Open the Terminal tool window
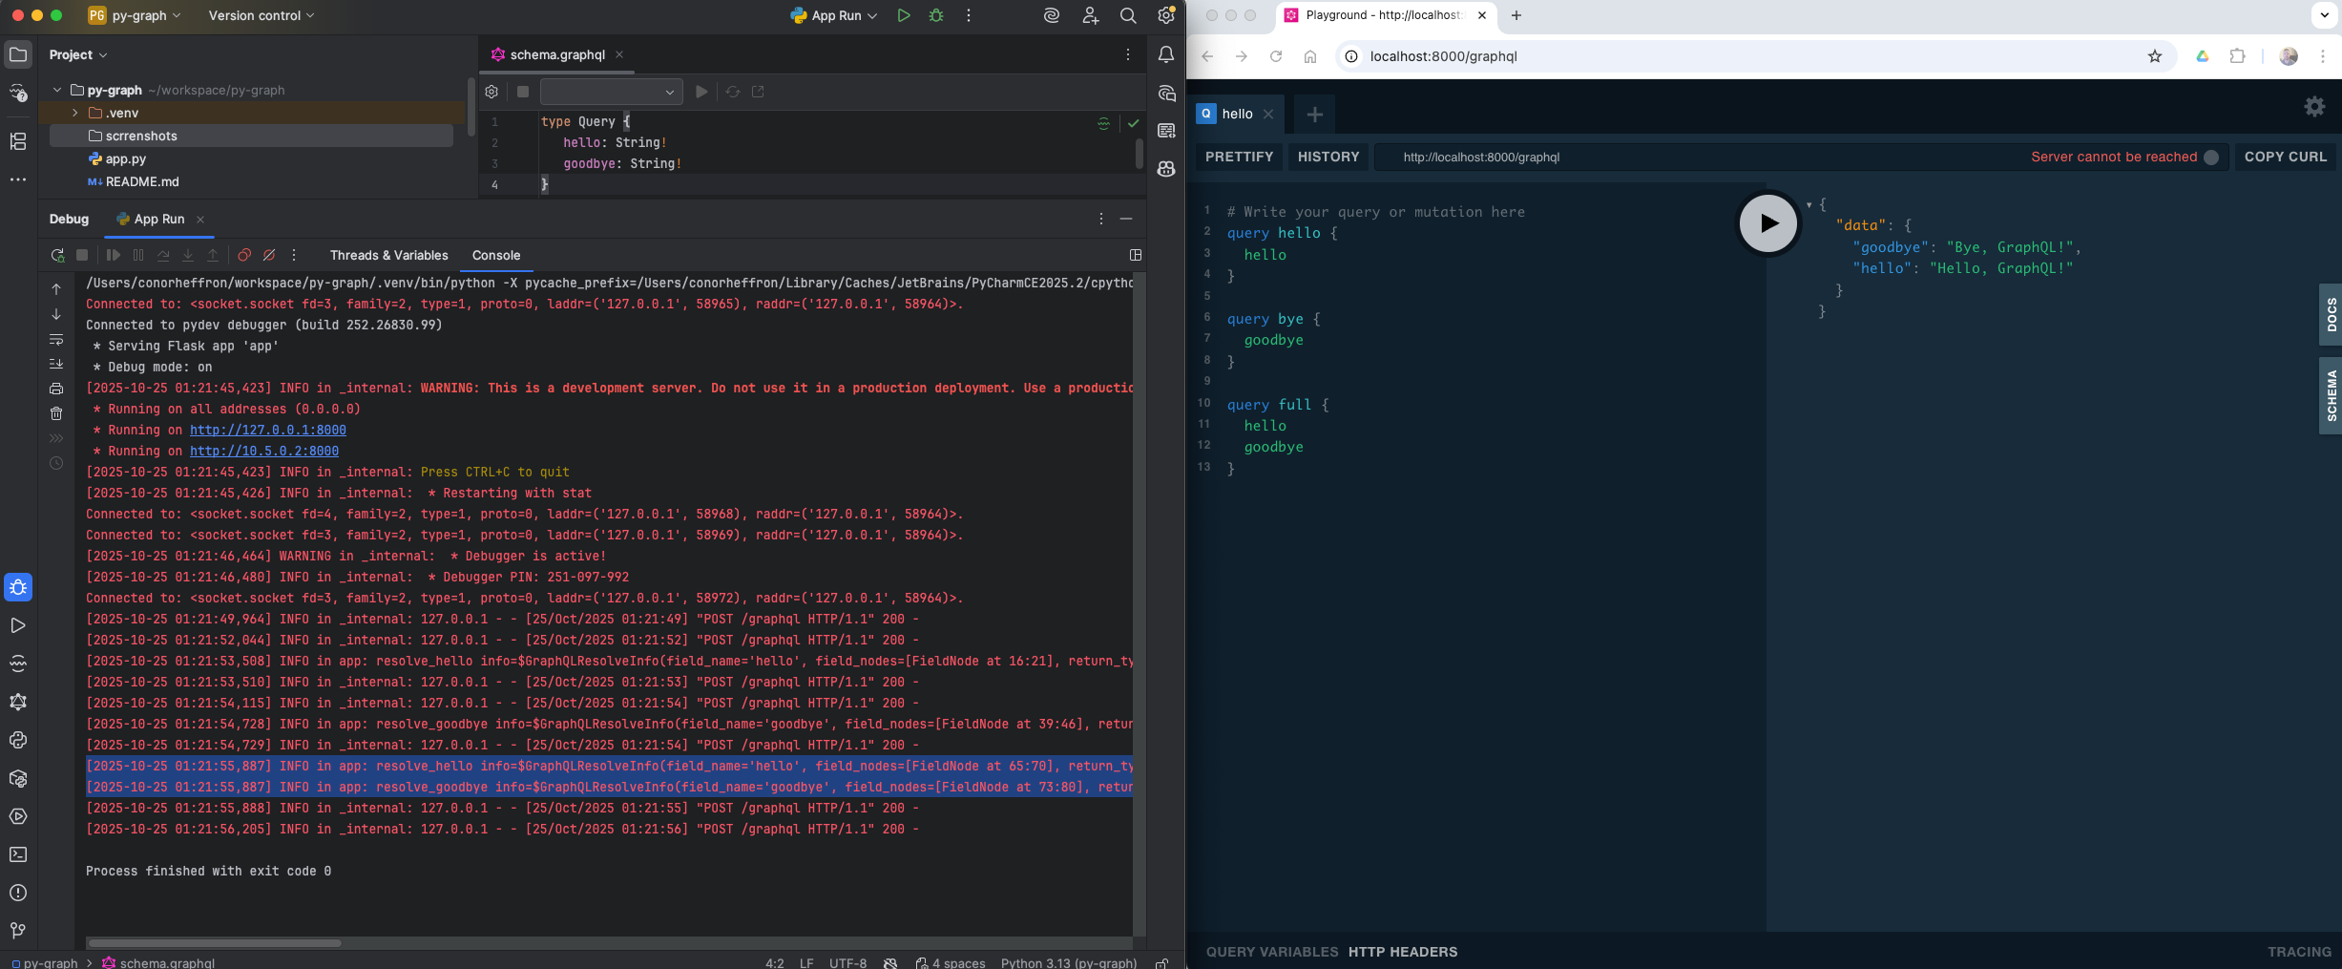This screenshot has height=969, width=2342. [17, 854]
